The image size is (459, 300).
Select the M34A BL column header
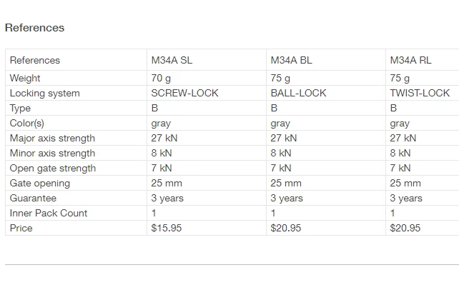291,60
